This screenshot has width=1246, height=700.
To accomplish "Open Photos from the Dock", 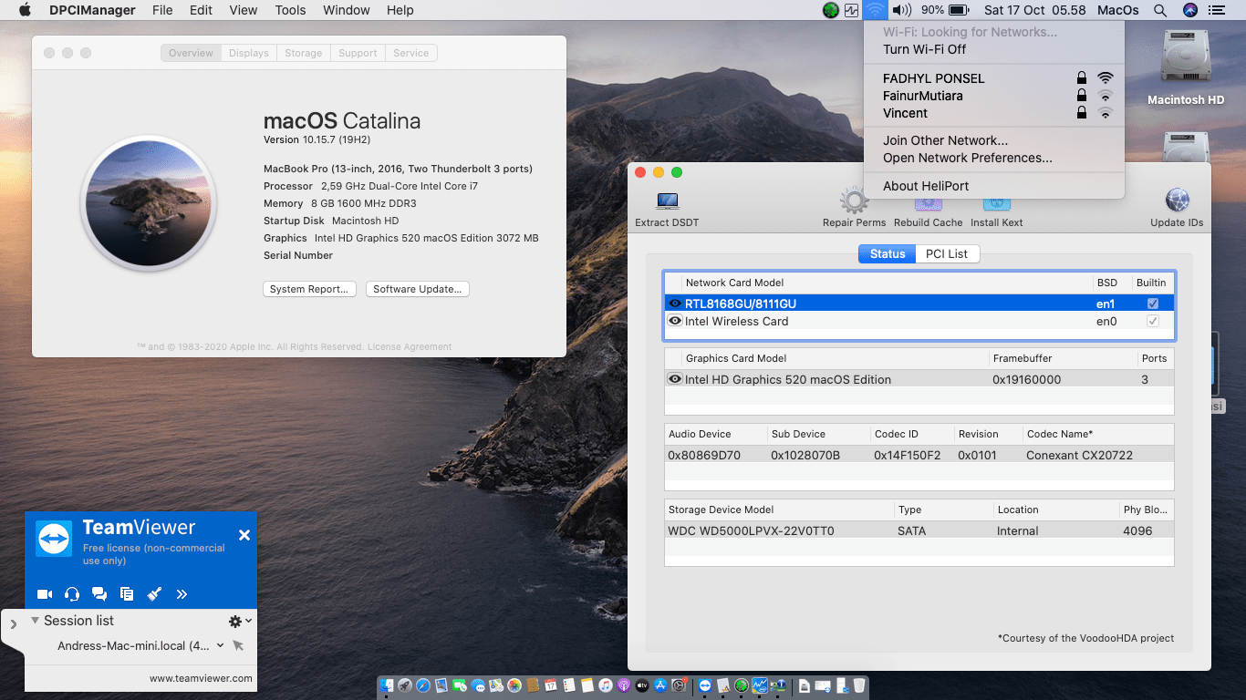I will click(514, 685).
